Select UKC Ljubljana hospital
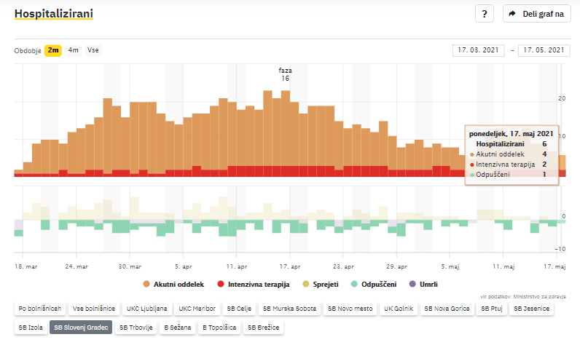Screen dimensions: 580x353 pyautogui.click(x=147, y=309)
